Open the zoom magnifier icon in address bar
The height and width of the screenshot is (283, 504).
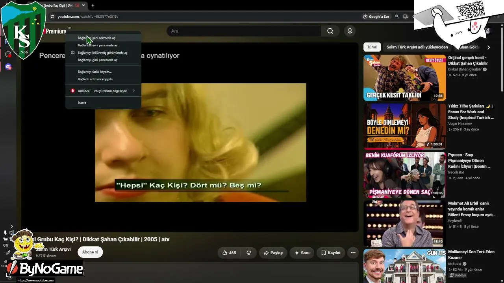397,17
